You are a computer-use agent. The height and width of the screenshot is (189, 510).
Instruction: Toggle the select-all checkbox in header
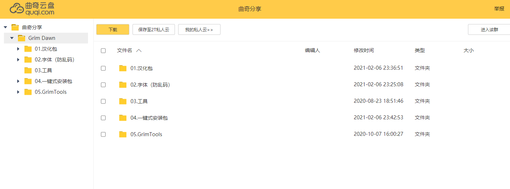pyautogui.click(x=103, y=51)
